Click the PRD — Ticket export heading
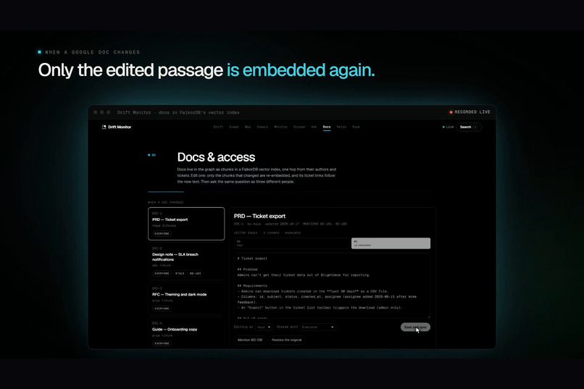The image size is (584, 389). coord(259,216)
